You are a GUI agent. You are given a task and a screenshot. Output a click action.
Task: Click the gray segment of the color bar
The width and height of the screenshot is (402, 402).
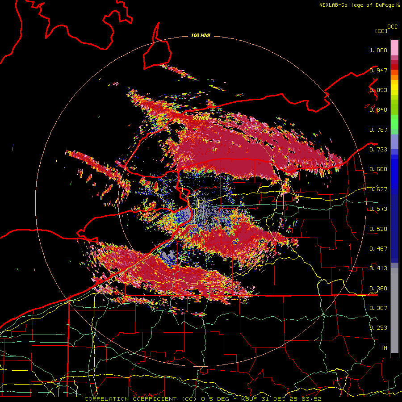pyautogui.click(x=394, y=310)
